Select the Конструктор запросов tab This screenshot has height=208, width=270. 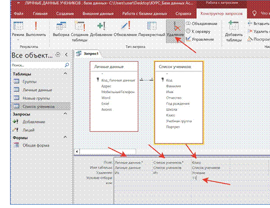click(x=221, y=13)
